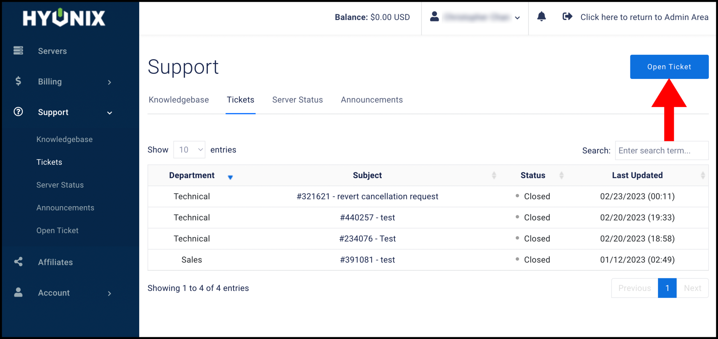Open the Show entries dropdown
Screen dimensions: 718x339
[x=189, y=149]
